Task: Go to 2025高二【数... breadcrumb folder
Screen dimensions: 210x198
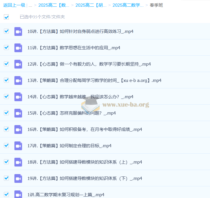Action: pos(54,5)
